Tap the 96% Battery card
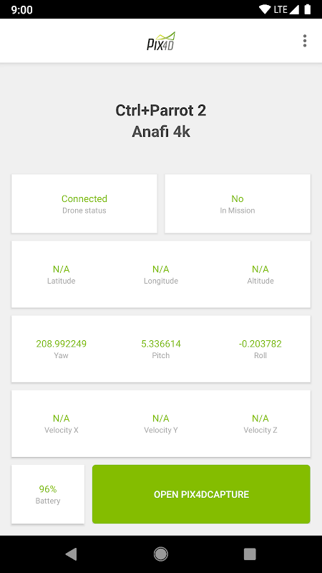 tap(48, 494)
